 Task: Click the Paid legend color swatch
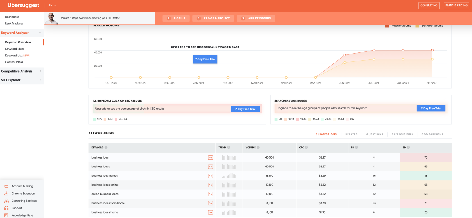[105, 120]
